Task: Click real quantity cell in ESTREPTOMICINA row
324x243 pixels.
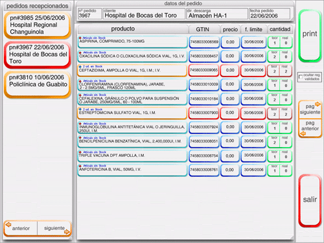Action: coord(286,114)
